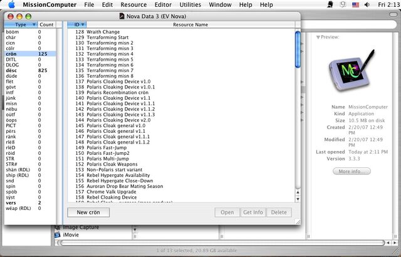Screen dimensions: 401x257
Task: Select the dësc resource type
Action: click(x=30, y=70)
